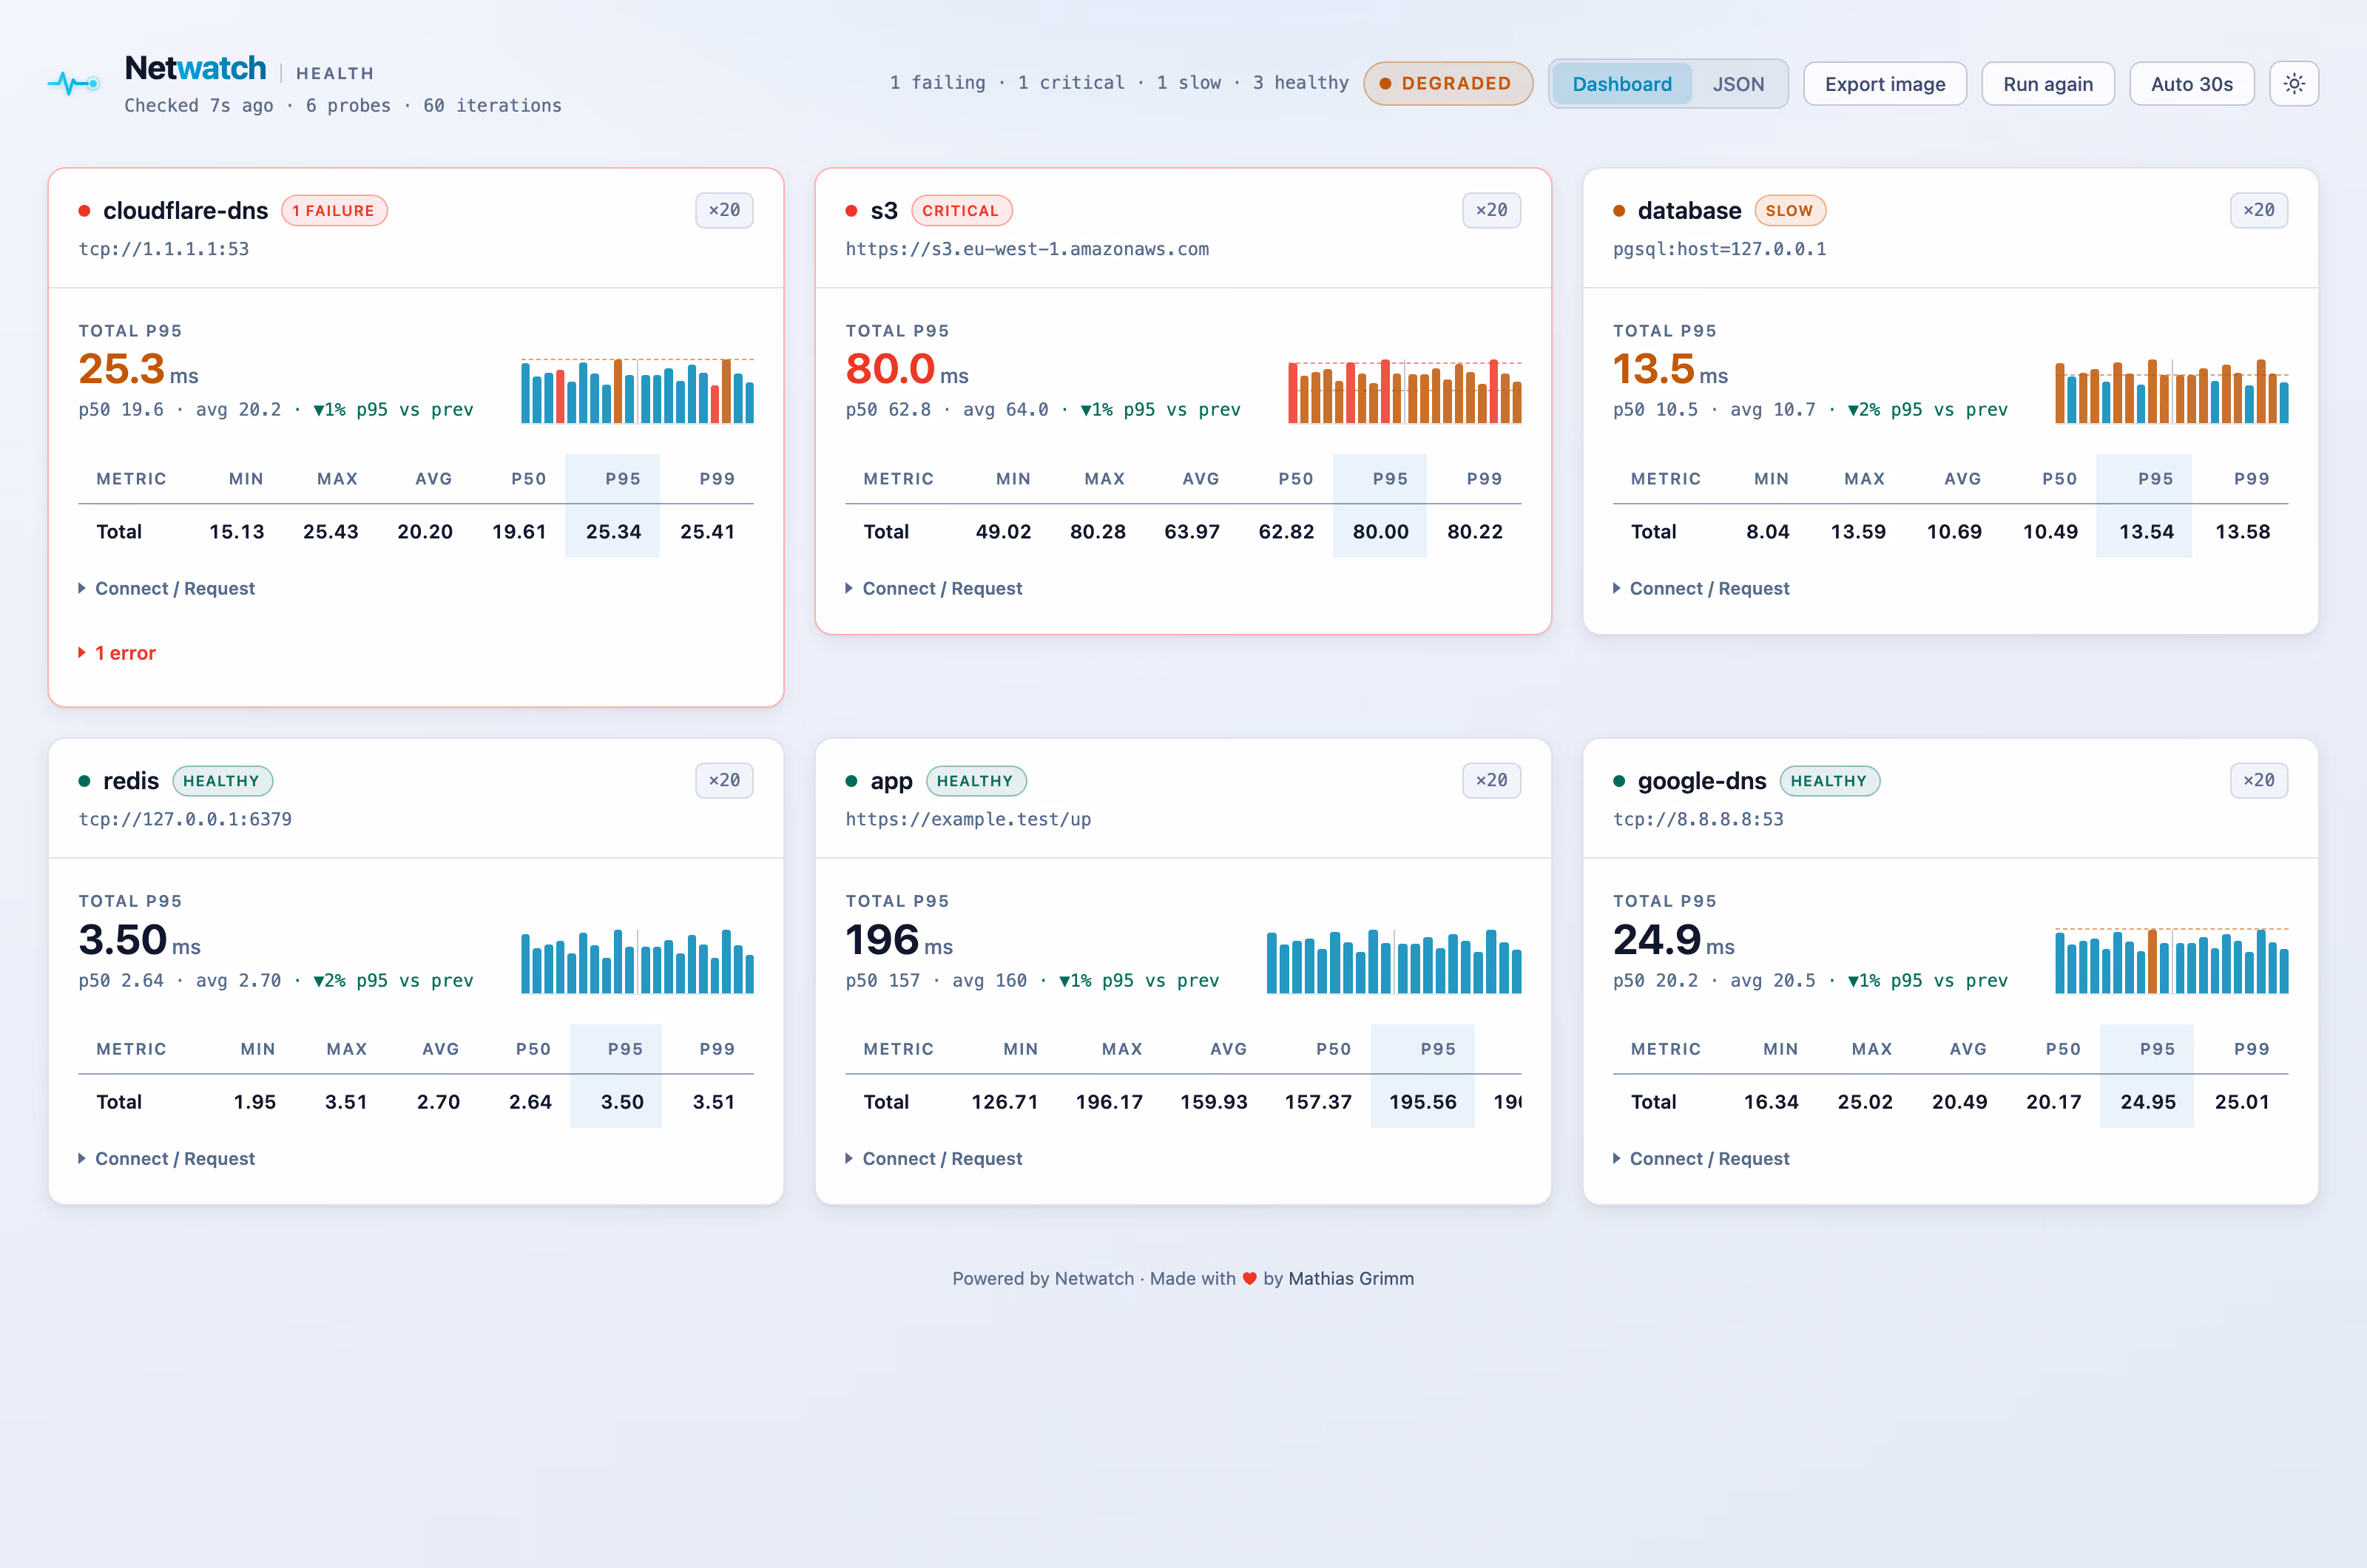Click the ×20 badge on s3 card
The image size is (2367, 1568).
click(1491, 210)
